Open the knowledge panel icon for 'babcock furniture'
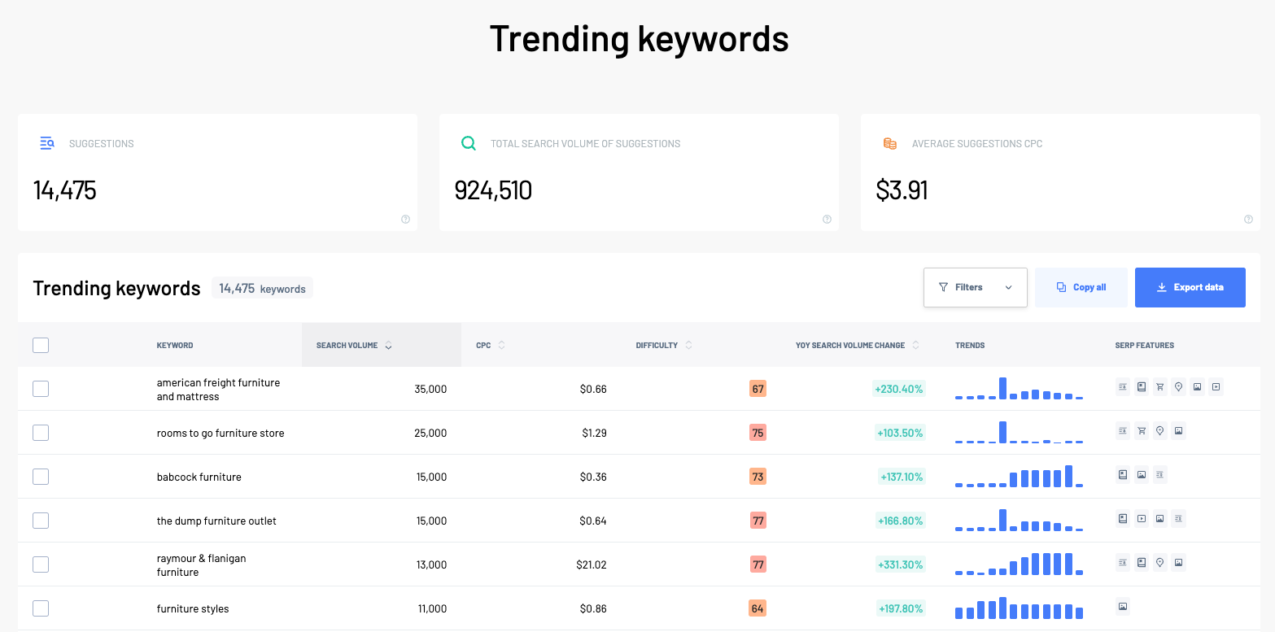Viewport: 1275px width, 632px height. [x=1122, y=474]
